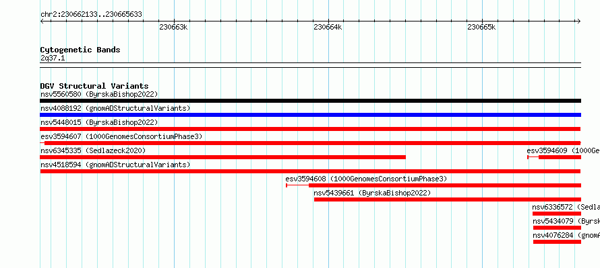Open nsv5448015 (ByrskaBishop2022) label
This screenshot has width=600, height=268.
[99, 122]
